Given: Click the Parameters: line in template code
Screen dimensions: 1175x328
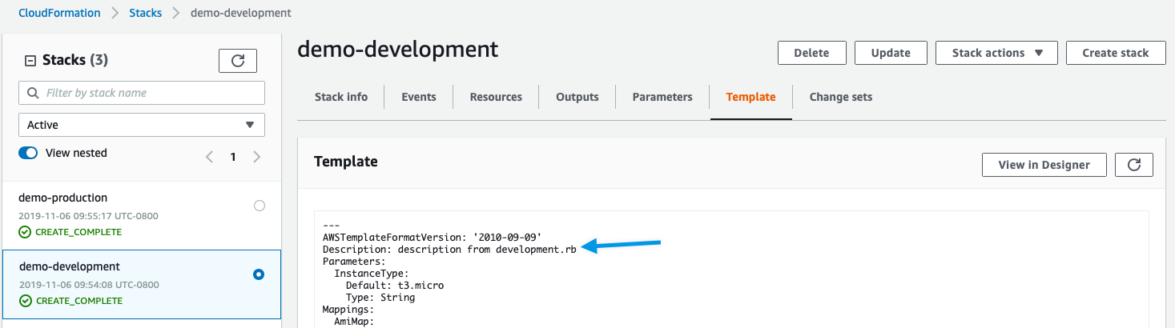Looking at the screenshot, I should pos(355,261).
